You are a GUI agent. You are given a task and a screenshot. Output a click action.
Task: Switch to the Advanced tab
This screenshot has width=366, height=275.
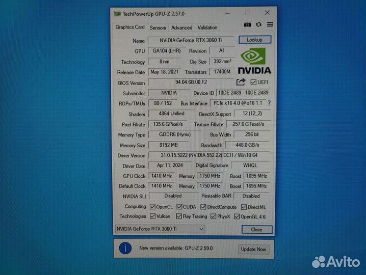pyautogui.click(x=181, y=28)
